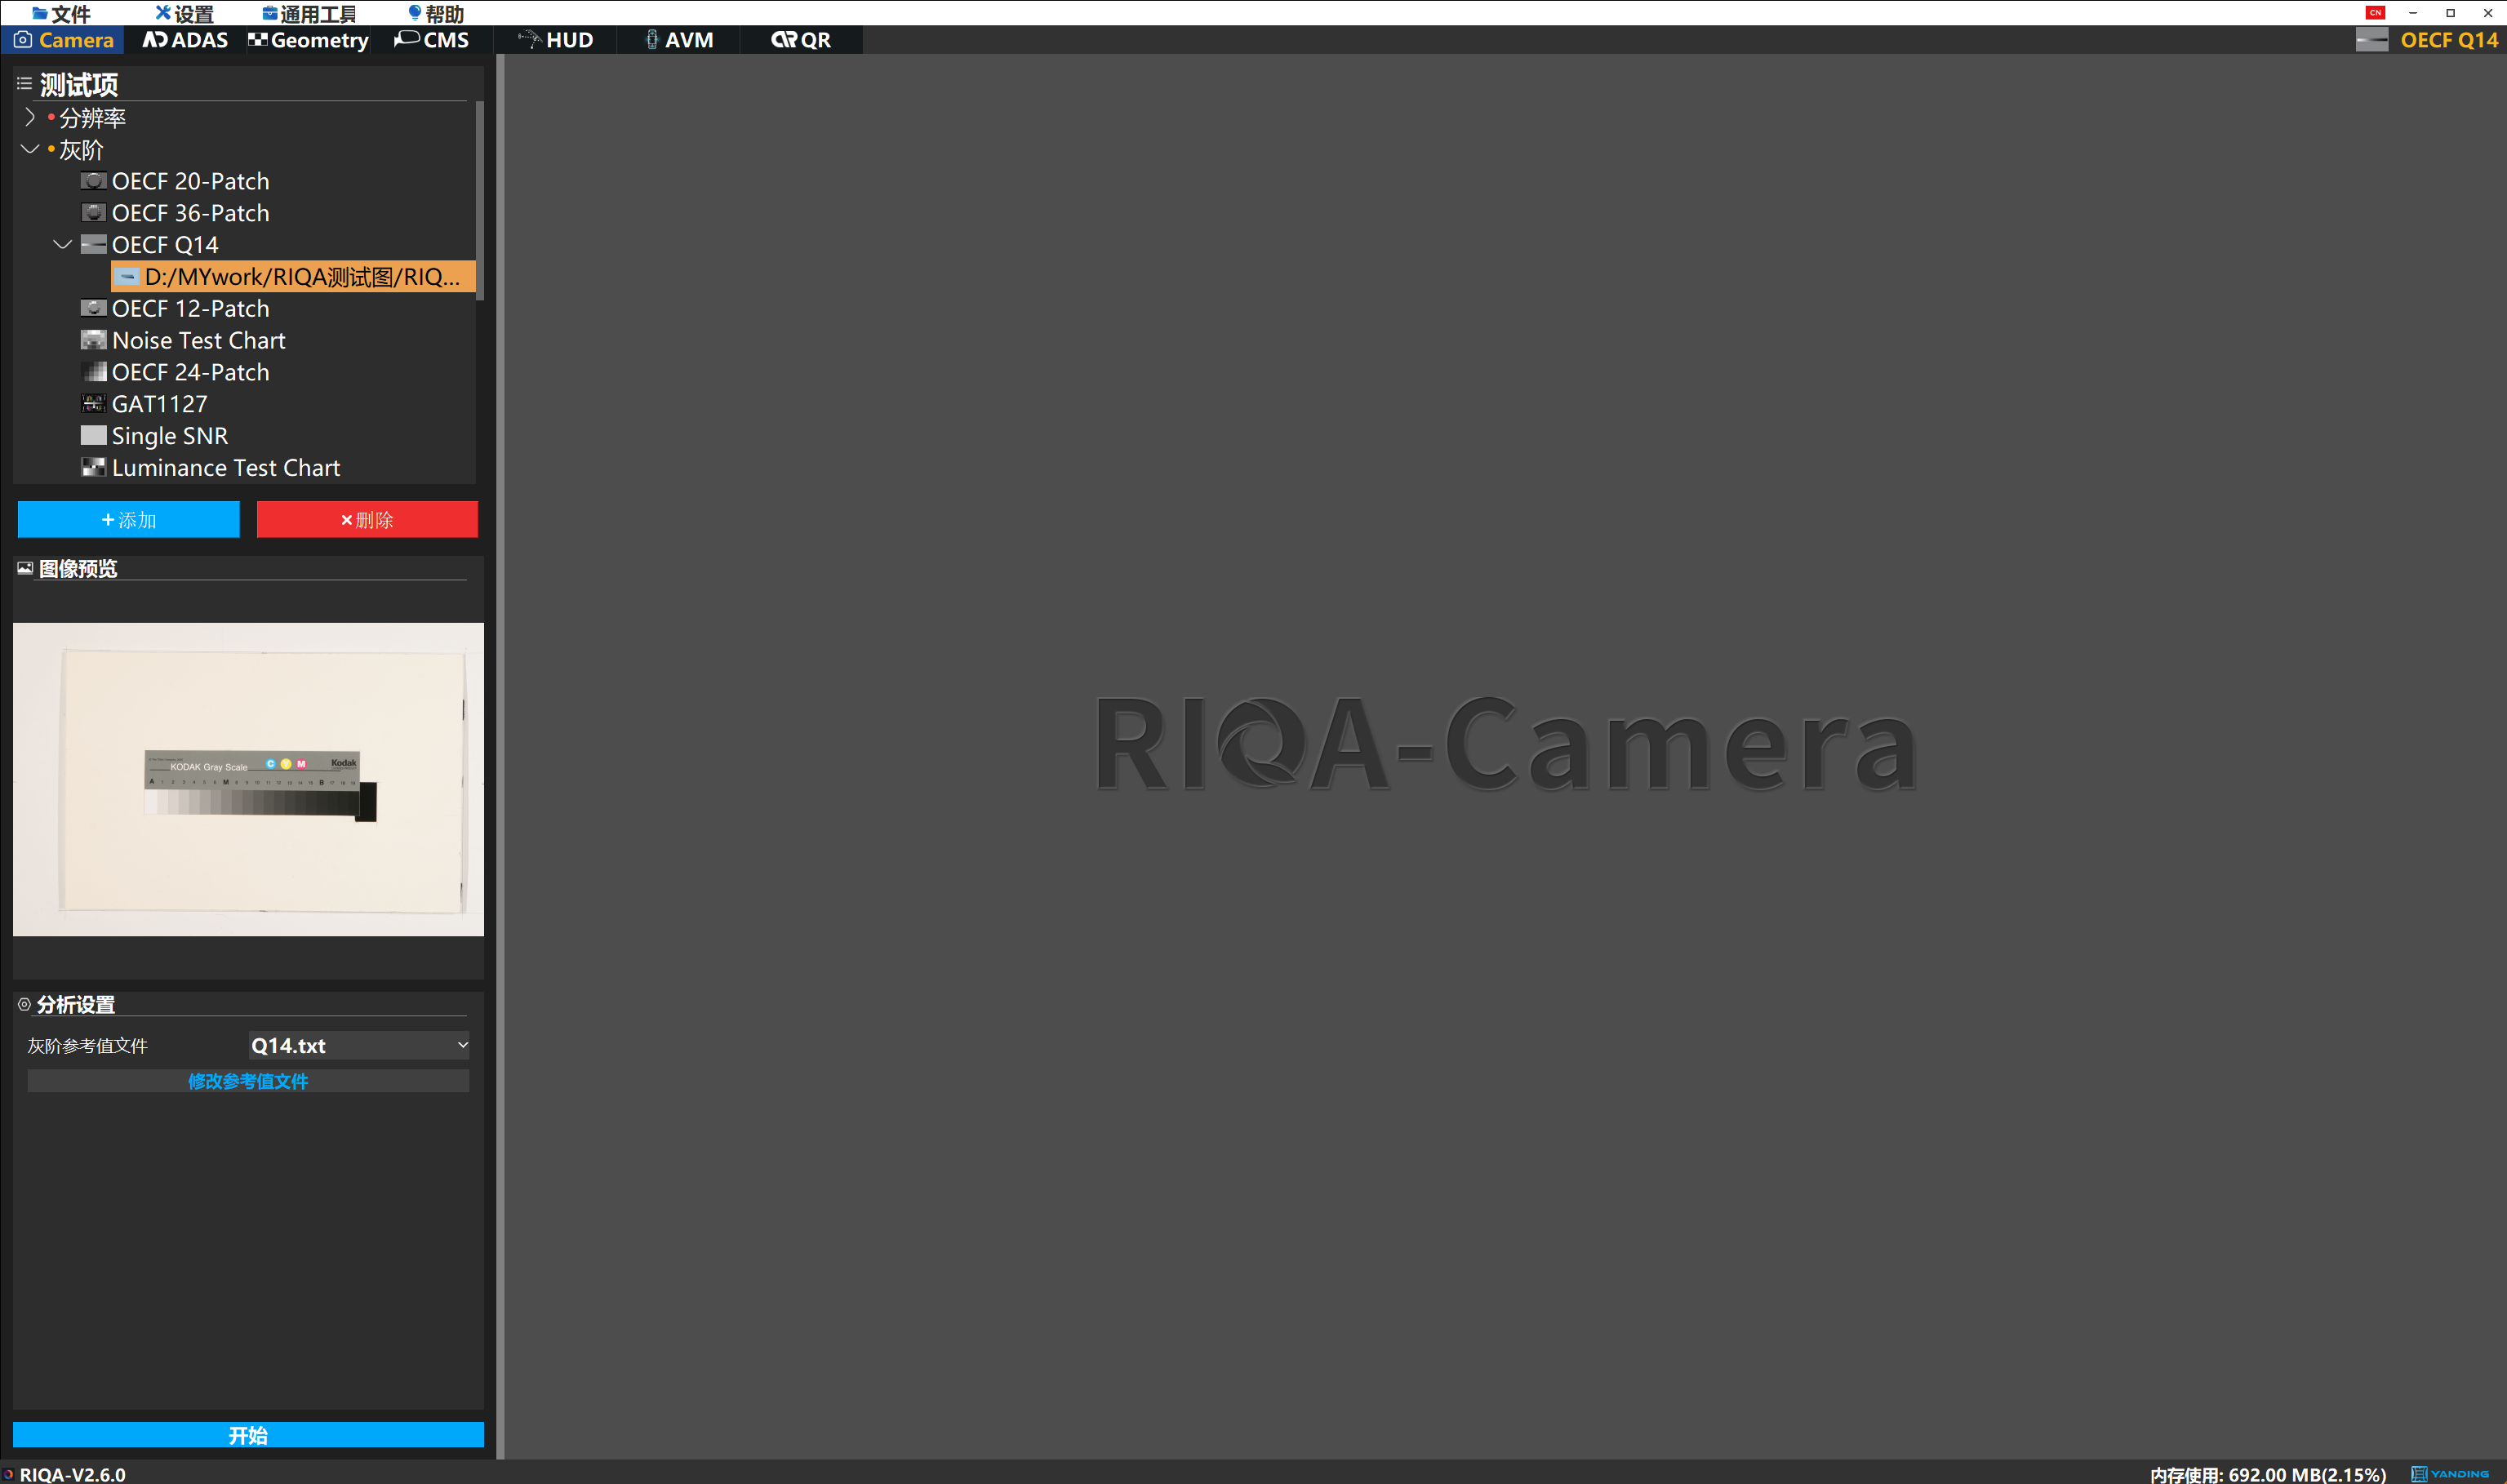
Task: Click the YANDING logo in status bar
Action: pos(2450,1474)
